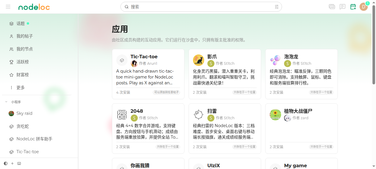Click 2 次安装 on 植物大战僵尸 card
Screen dimensions: 376x169
277,147
